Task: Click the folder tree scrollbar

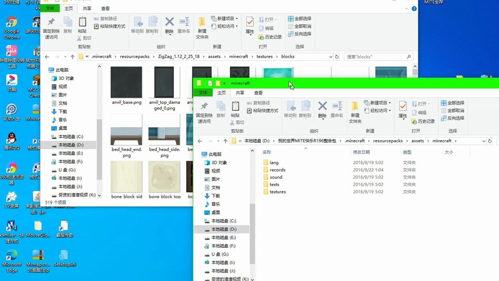Action: [x=99, y=134]
